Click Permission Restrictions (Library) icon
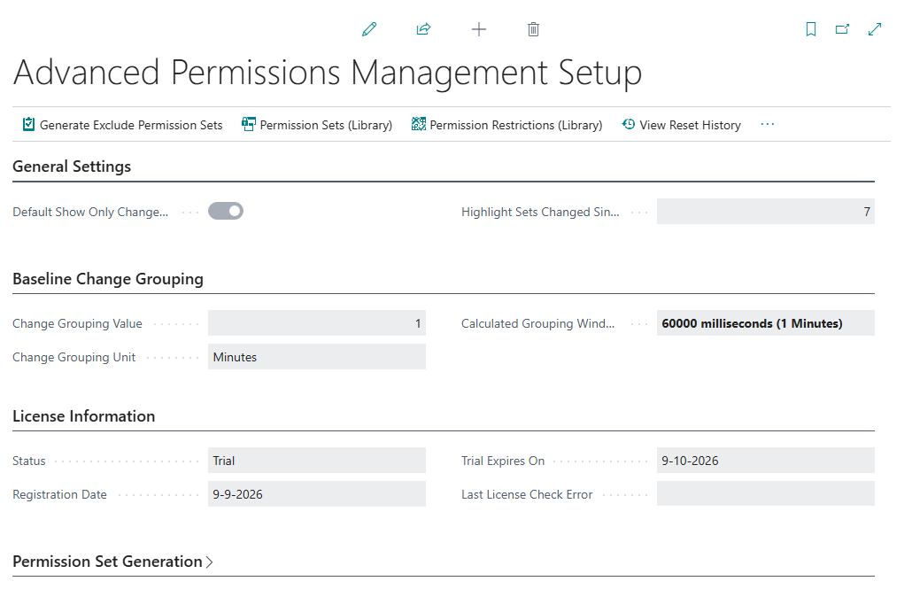This screenshot has width=912, height=589. coord(418,125)
